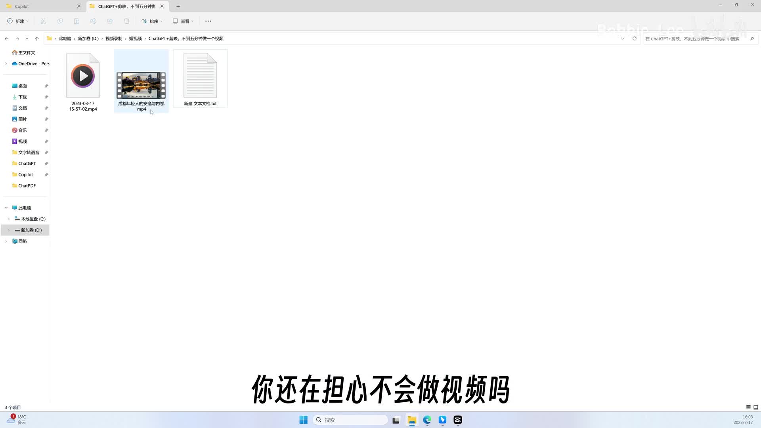761x428 pixels.
Task: Click the Delete trash can icon
Action: pos(126,21)
